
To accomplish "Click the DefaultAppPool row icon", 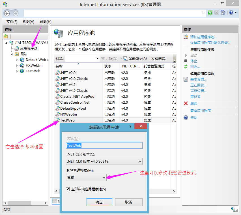I will (x=57, y=108).
